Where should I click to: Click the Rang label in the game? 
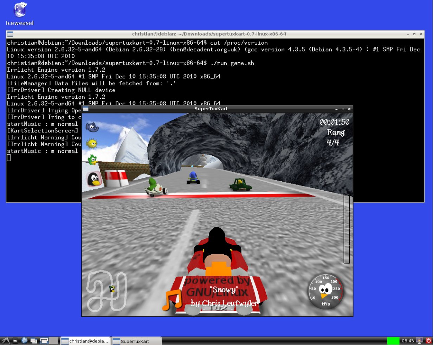336,132
